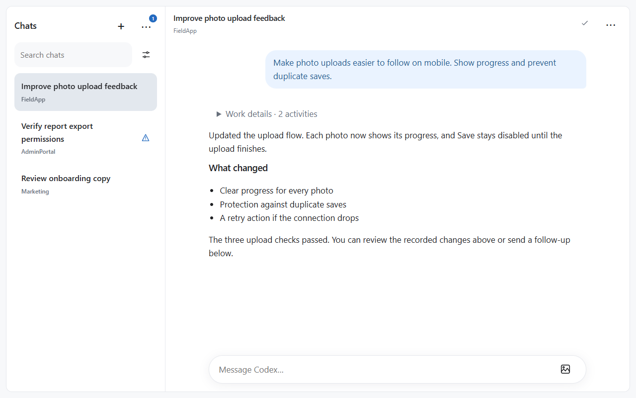Click the warning icon on Verify report export permissions

coord(146,138)
